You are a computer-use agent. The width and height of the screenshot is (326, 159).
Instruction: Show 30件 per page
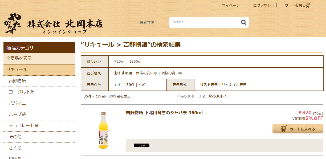point(130,85)
